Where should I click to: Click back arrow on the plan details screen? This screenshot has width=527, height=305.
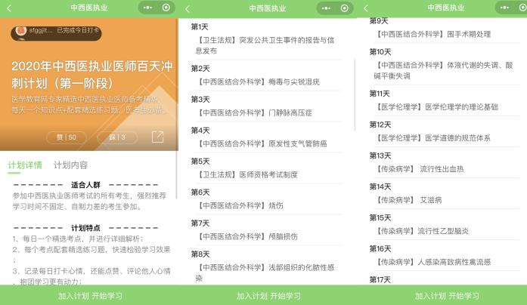(x=9, y=8)
